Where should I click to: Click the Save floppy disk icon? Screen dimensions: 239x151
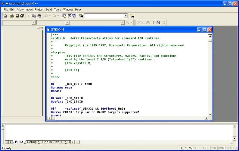[x=17, y=16]
